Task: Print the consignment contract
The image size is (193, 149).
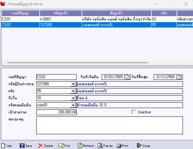Action: 119,146
